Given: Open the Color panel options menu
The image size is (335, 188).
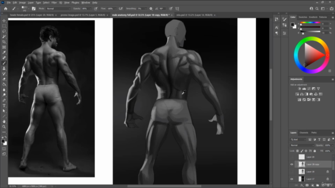Looking at the screenshot, I should click(333, 17).
